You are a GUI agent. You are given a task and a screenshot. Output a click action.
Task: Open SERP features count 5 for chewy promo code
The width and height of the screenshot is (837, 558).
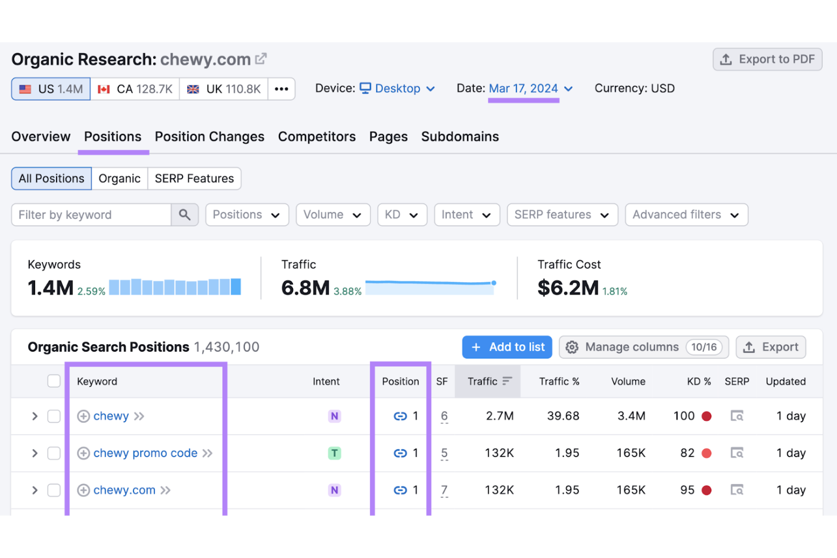(445, 454)
